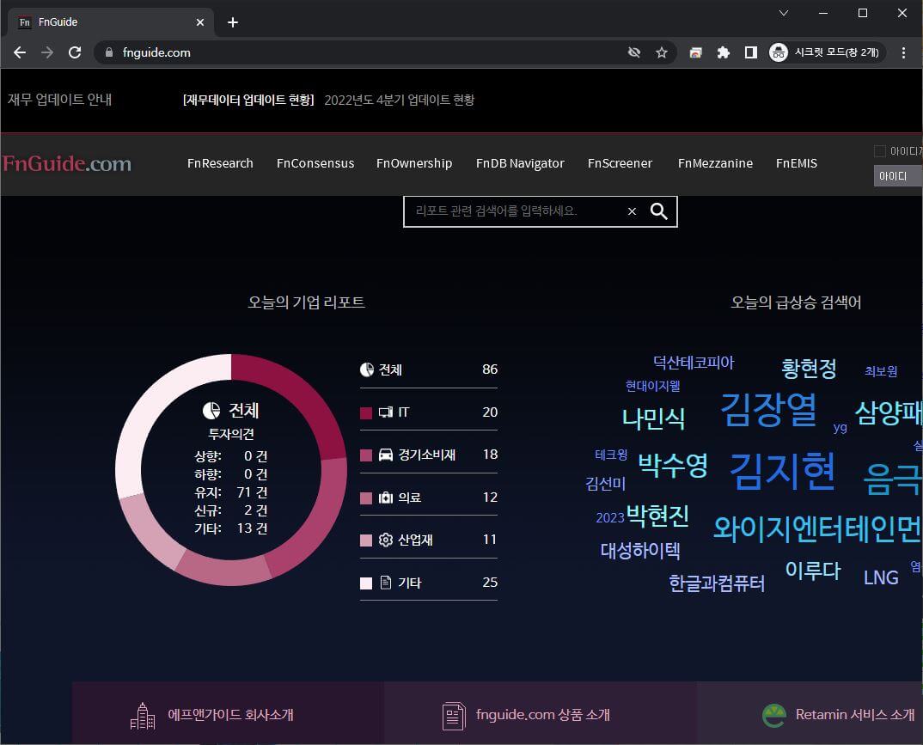Click the 기타 white color swatch
The width and height of the screenshot is (923, 745).
tap(366, 583)
